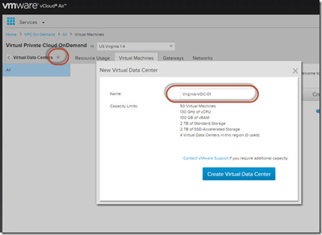Click the VMware vCloud Air logo
This screenshot has height=235, width=322.
34,6
